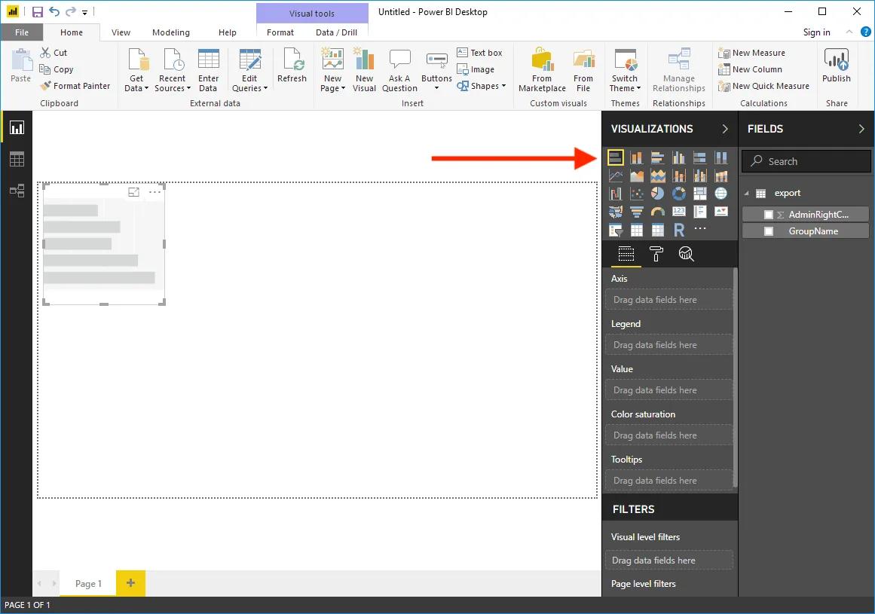Open the Get Data dropdown
875x614 pixels.
pyautogui.click(x=136, y=70)
